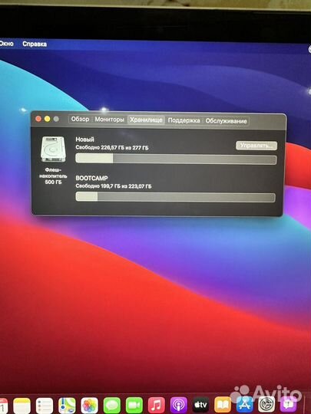Open the Photos app in the Dock
The image size is (311, 414).
(x=89, y=406)
